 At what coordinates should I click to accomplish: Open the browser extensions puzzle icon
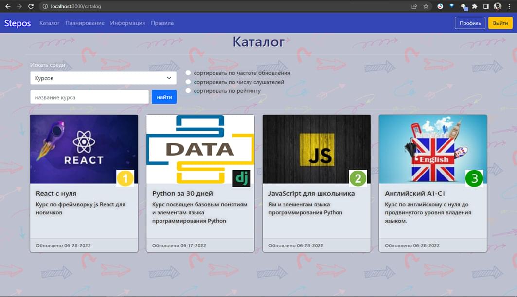click(475, 6)
